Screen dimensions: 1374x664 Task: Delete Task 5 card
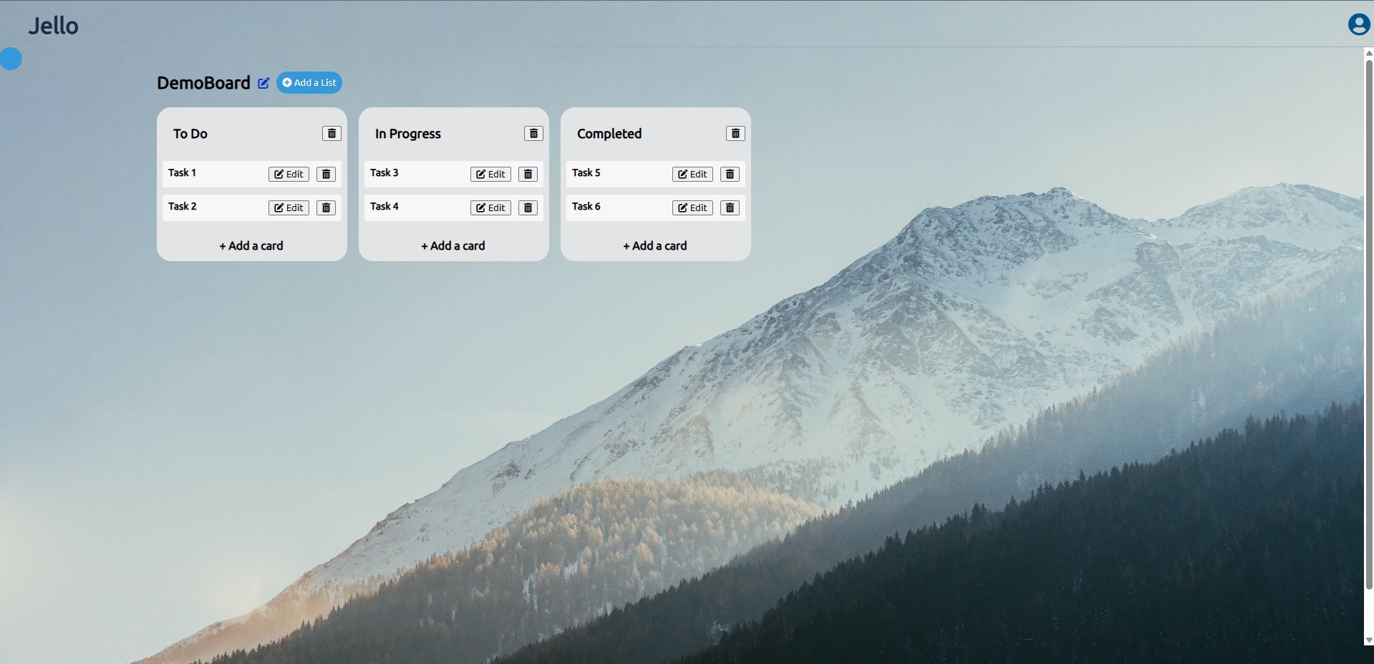[x=730, y=175]
